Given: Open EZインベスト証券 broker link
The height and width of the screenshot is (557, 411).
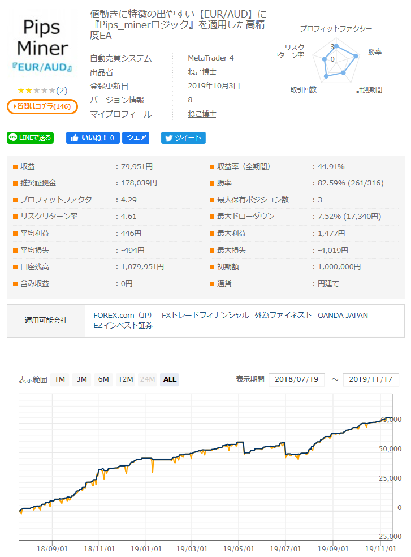Looking at the screenshot, I should click(x=123, y=325).
